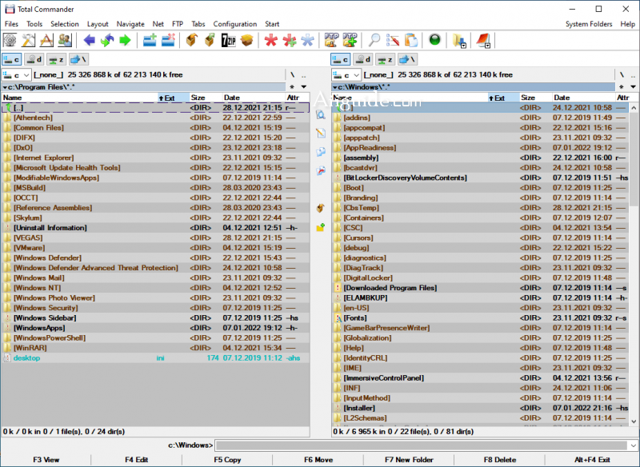Select network drive button in right panel

click(x=407, y=59)
